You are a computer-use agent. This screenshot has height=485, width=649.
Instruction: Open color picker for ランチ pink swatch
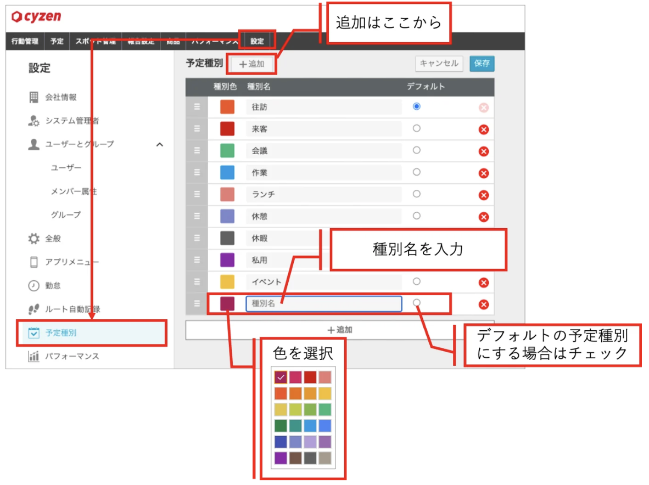[227, 194]
